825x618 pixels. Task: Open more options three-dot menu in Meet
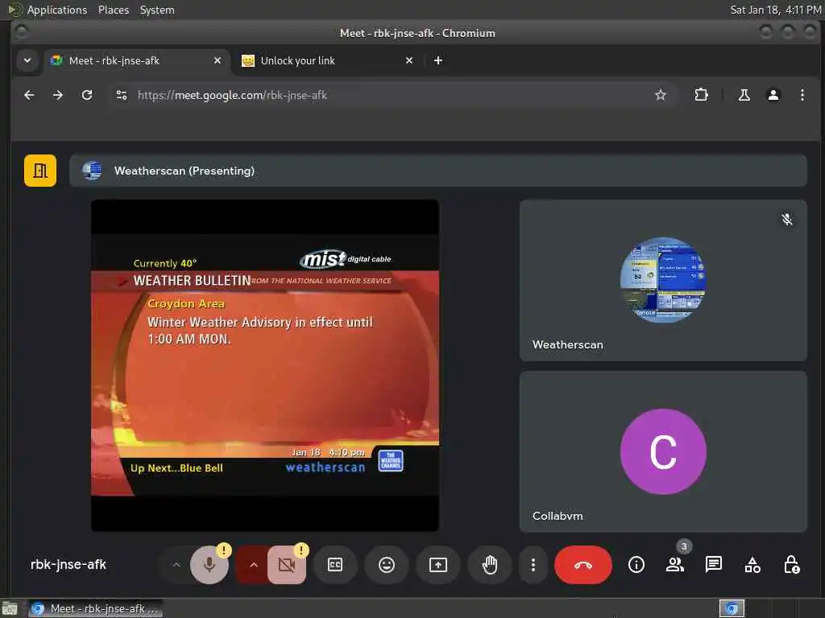pos(533,565)
